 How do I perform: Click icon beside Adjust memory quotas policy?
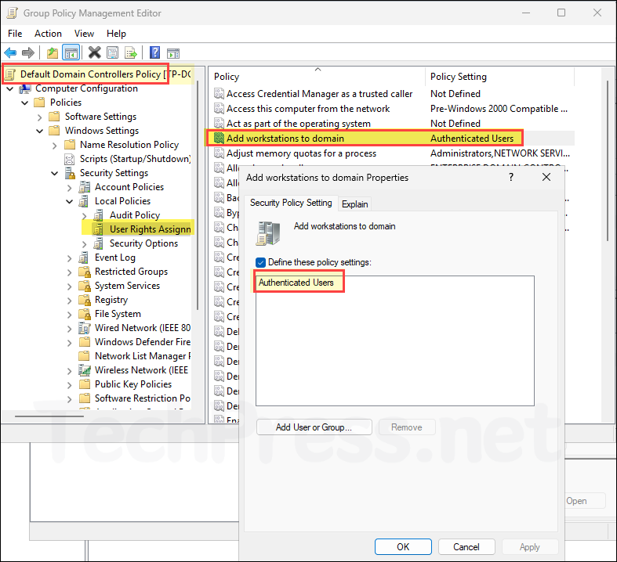[219, 153]
